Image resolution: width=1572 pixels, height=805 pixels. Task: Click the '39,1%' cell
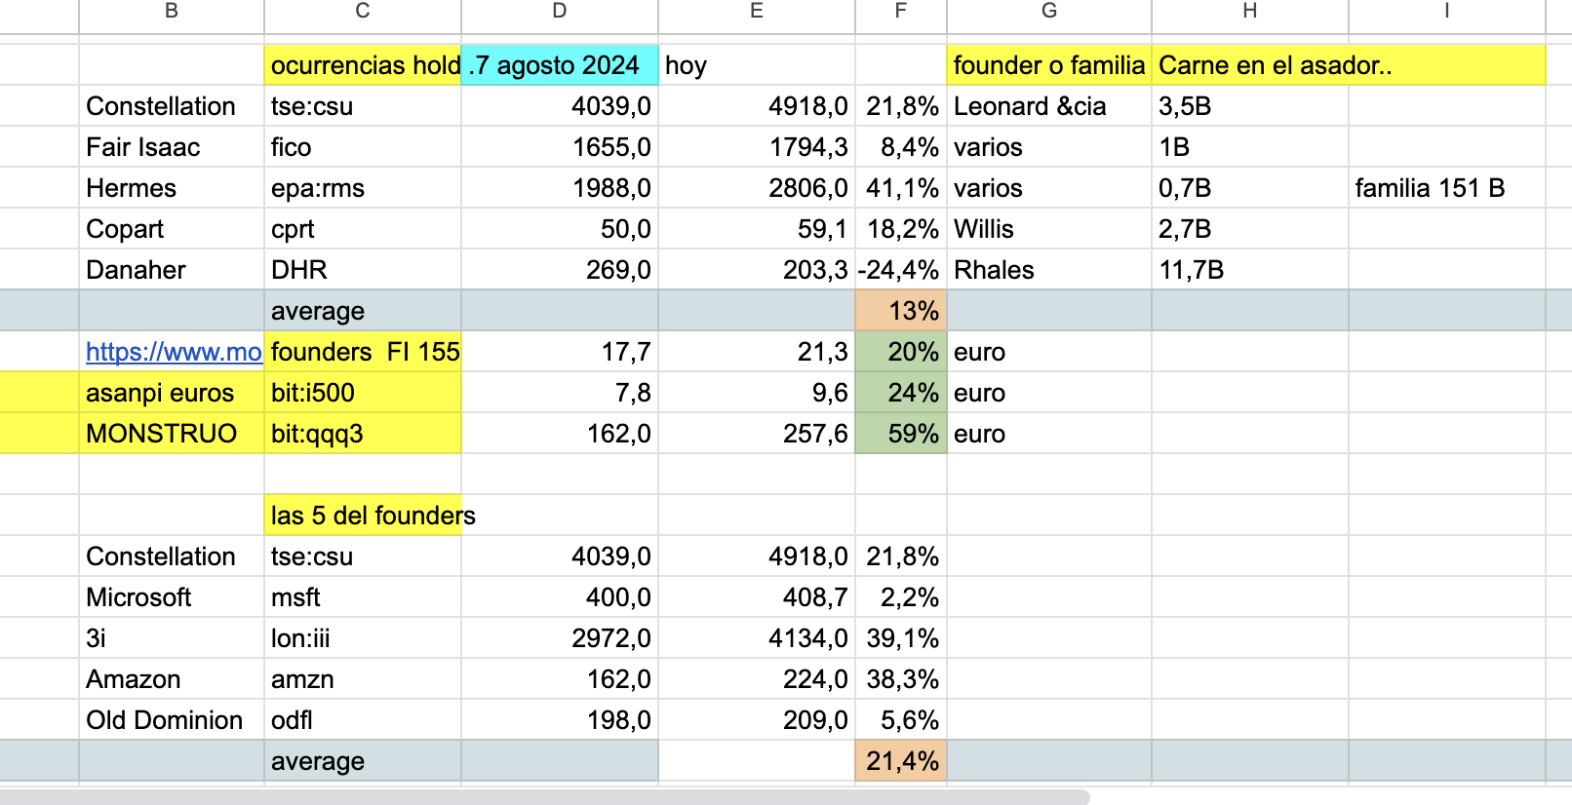(x=901, y=638)
